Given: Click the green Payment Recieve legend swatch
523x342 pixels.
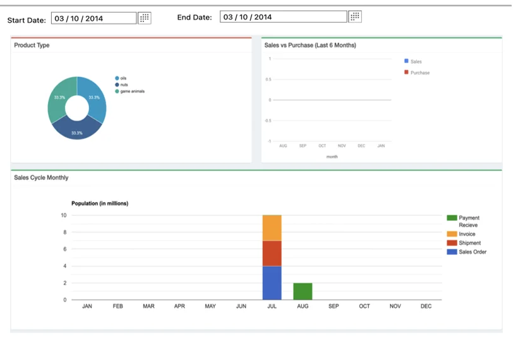Looking at the screenshot, I should point(452,218).
